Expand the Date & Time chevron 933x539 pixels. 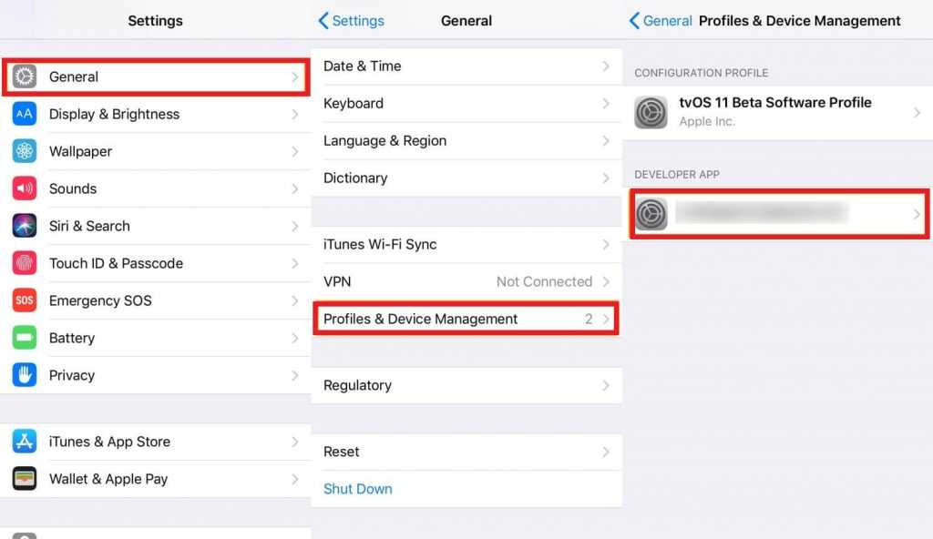coord(606,66)
